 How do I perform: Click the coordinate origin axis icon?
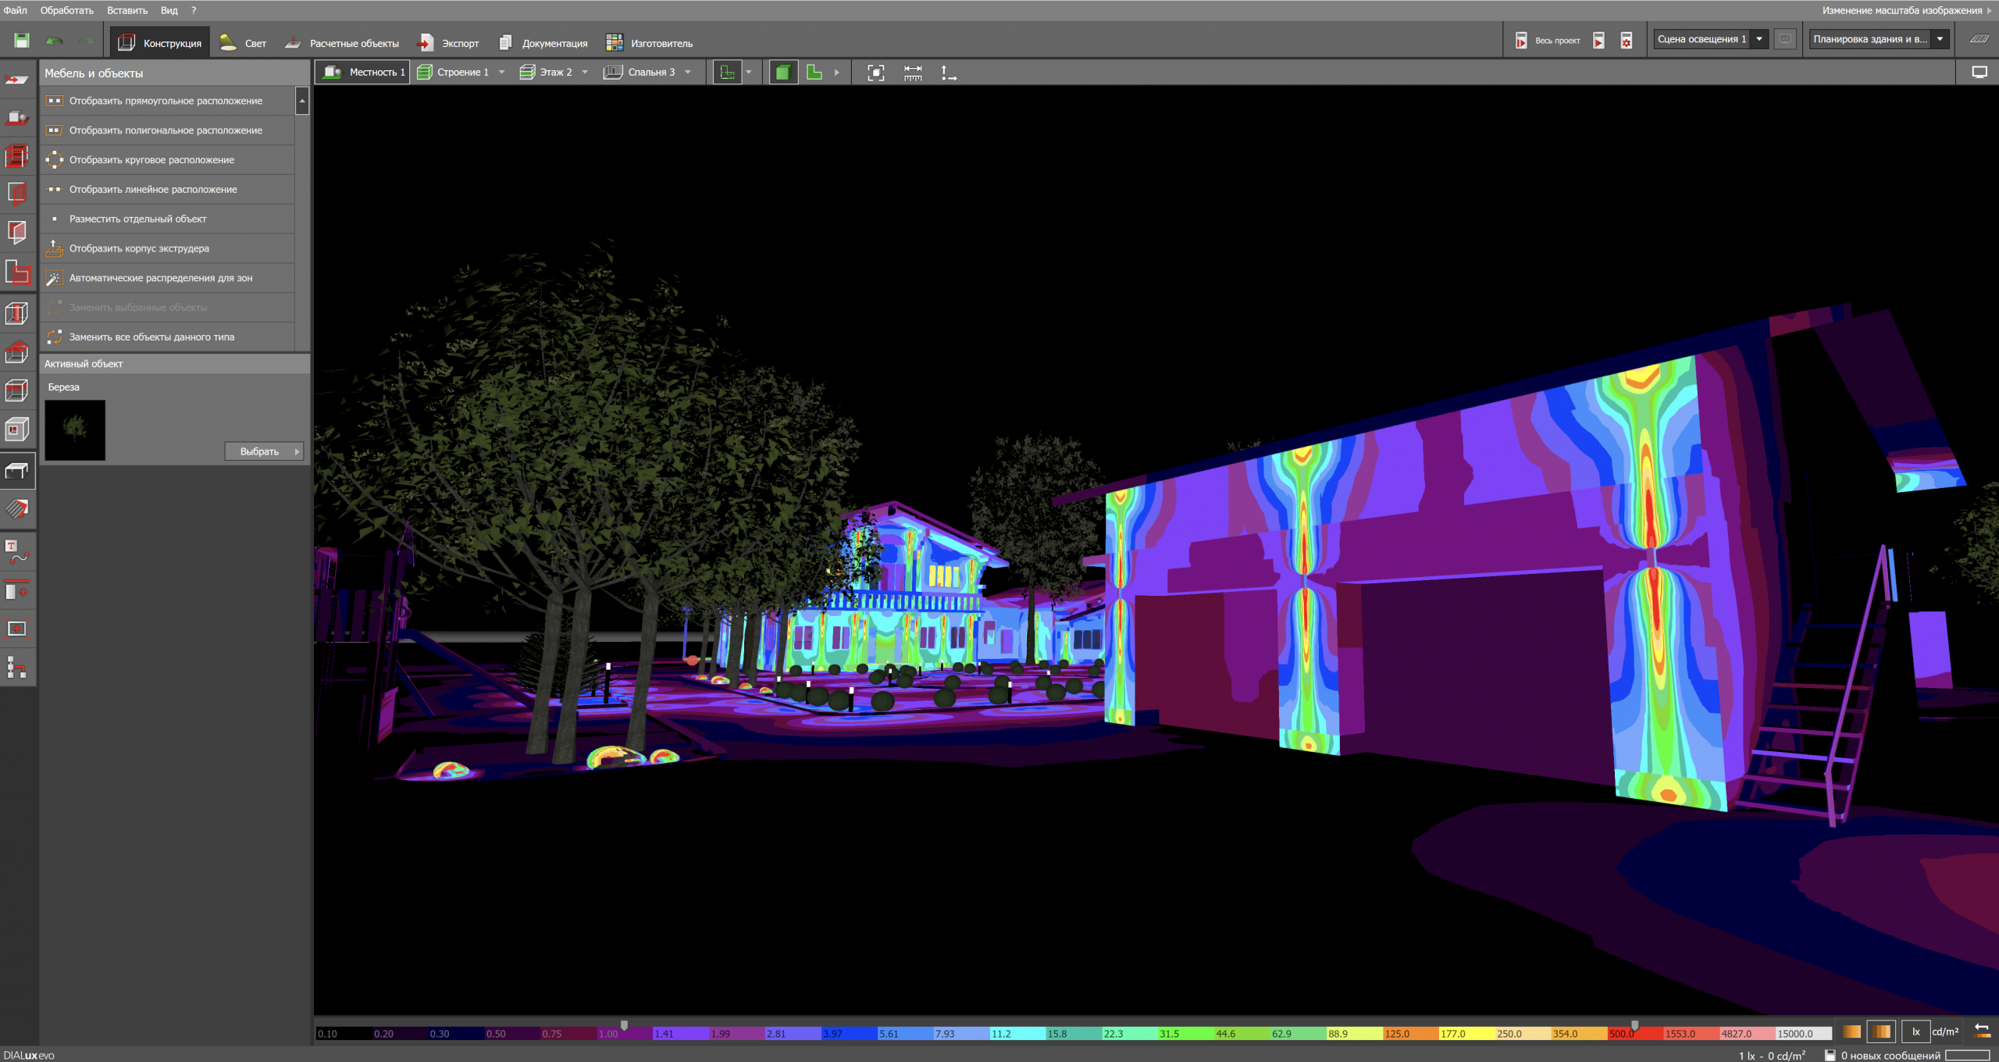(x=948, y=73)
